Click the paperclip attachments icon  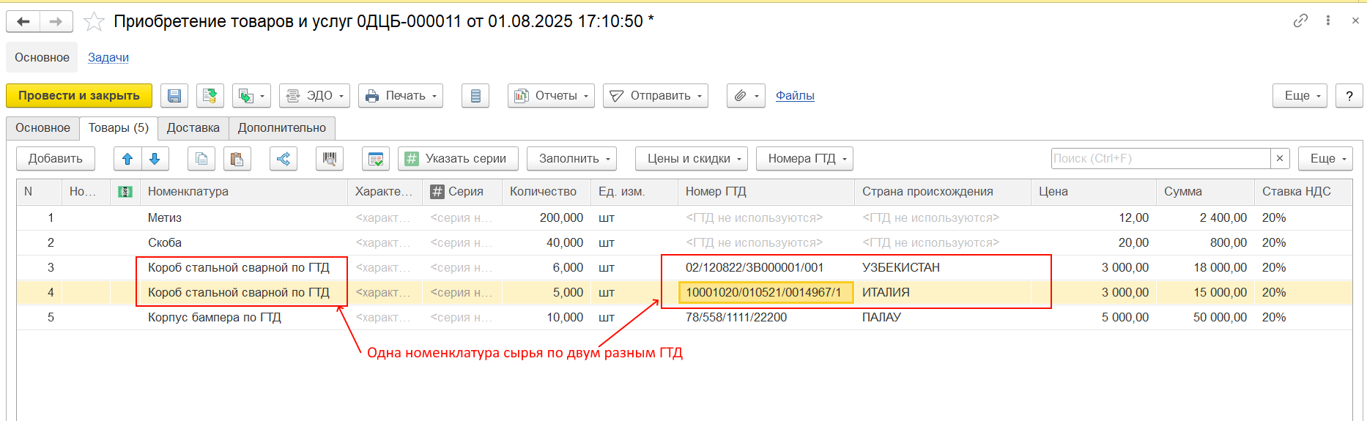pos(746,96)
